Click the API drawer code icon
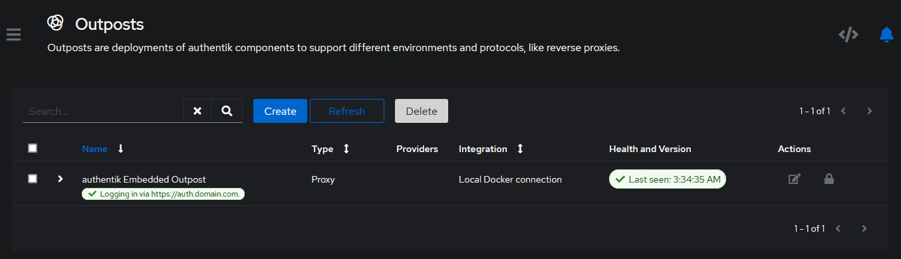This screenshot has height=259, width=901. [x=848, y=35]
